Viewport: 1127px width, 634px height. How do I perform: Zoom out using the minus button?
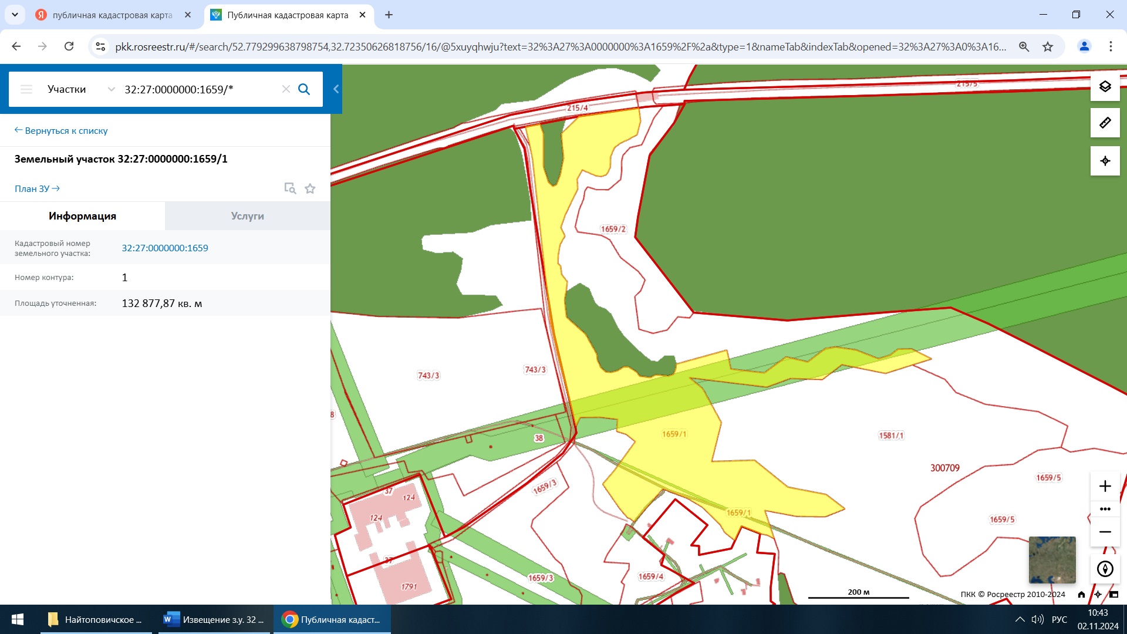tap(1105, 532)
